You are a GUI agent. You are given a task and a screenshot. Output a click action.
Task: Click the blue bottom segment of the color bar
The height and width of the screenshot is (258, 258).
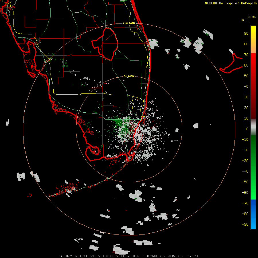pos(253,214)
